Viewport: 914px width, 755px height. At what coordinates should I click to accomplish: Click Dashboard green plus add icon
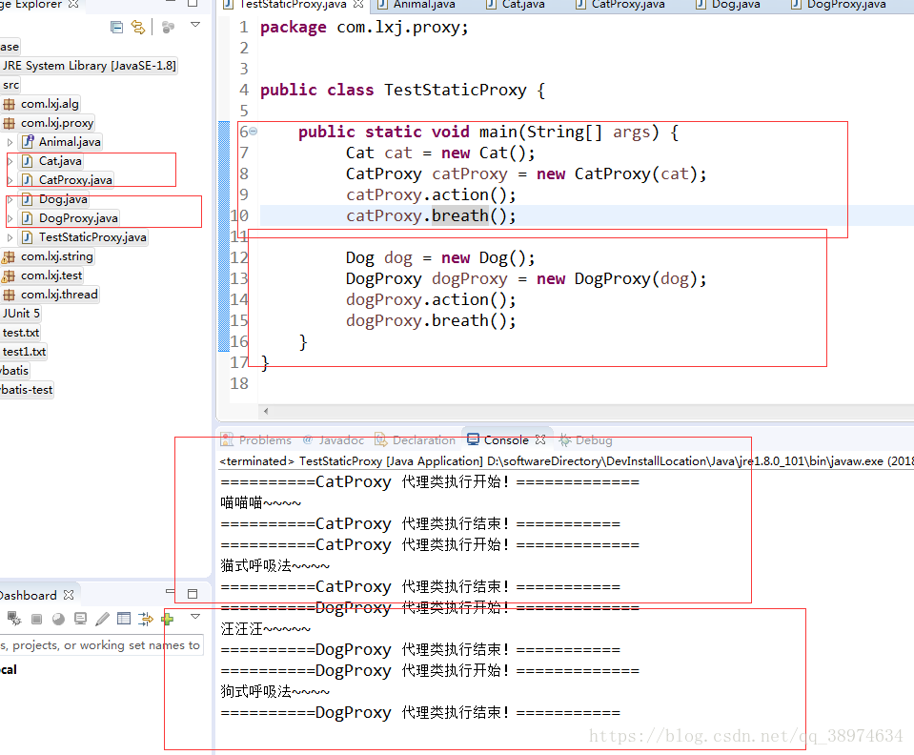(x=168, y=618)
